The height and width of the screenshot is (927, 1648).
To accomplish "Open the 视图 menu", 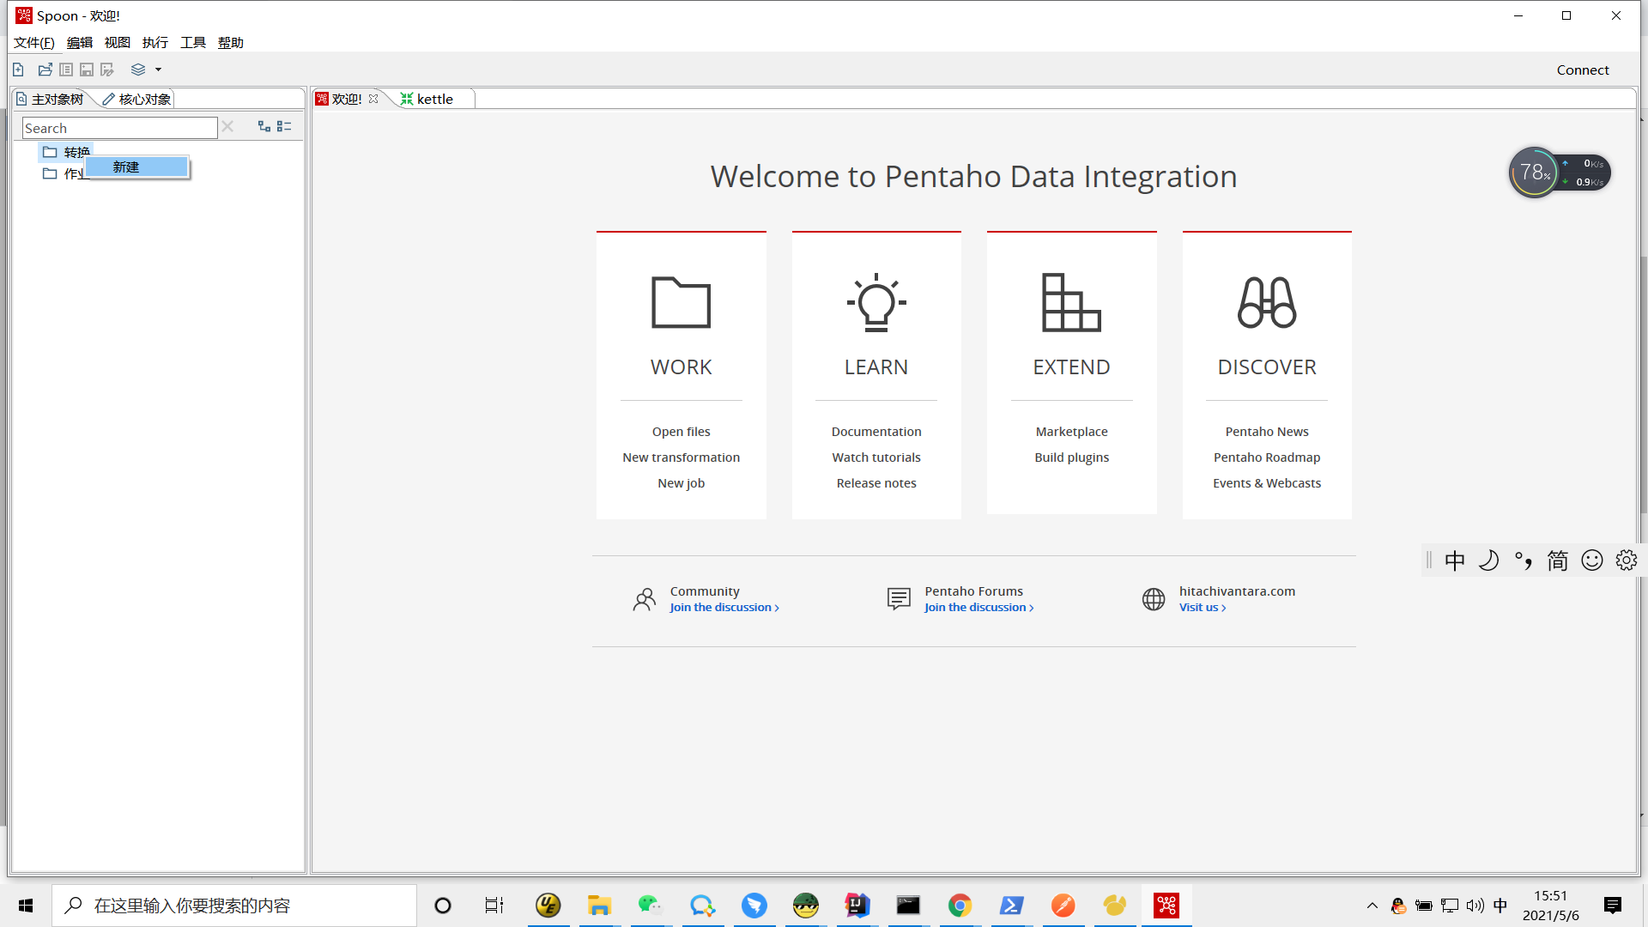I will (118, 43).
